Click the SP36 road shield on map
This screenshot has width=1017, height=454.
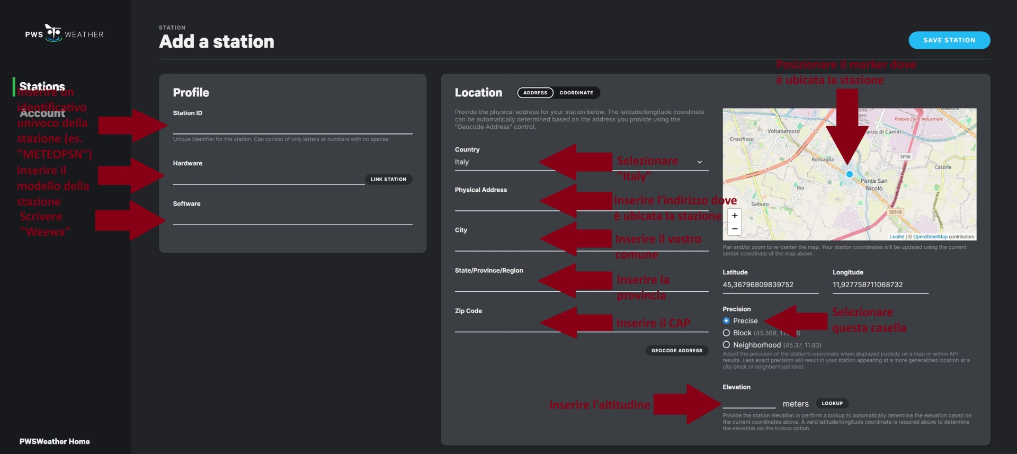click(905, 157)
